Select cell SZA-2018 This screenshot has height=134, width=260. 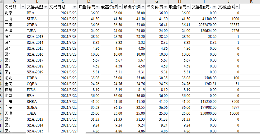click(x=37, y=66)
